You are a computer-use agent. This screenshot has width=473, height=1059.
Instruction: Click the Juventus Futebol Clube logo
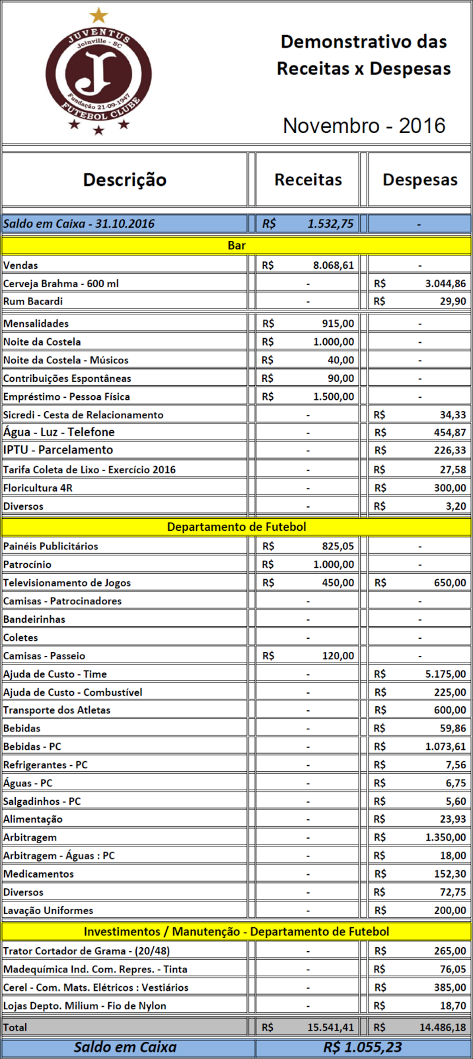[98, 71]
